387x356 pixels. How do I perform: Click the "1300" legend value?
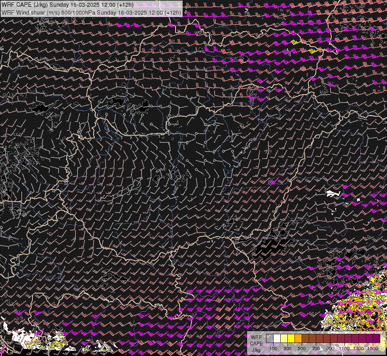(359, 348)
